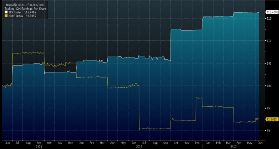Click the 2013 year label

coord(233,146)
